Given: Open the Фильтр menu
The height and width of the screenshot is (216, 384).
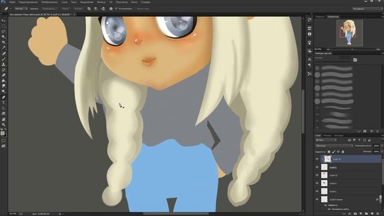Looking at the screenshot, I should (101, 2).
